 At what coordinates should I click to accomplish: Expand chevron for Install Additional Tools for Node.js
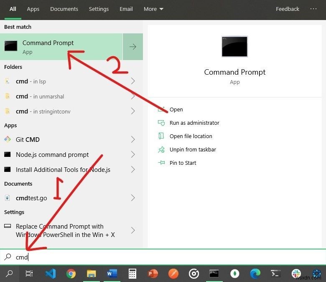(x=133, y=169)
